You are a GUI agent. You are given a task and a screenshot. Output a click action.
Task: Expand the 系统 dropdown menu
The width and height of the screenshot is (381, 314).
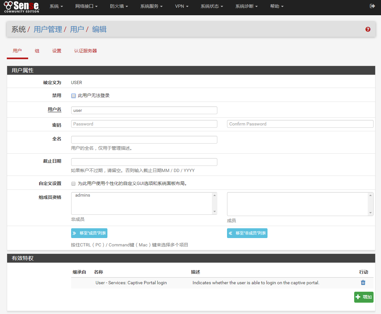(x=56, y=6)
